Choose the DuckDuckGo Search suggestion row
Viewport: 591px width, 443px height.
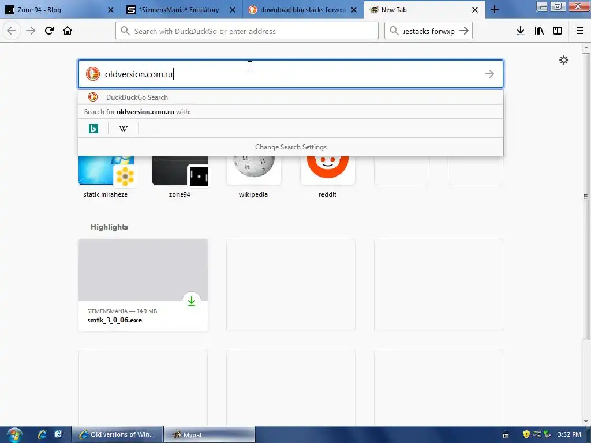(x=291, y=97)
